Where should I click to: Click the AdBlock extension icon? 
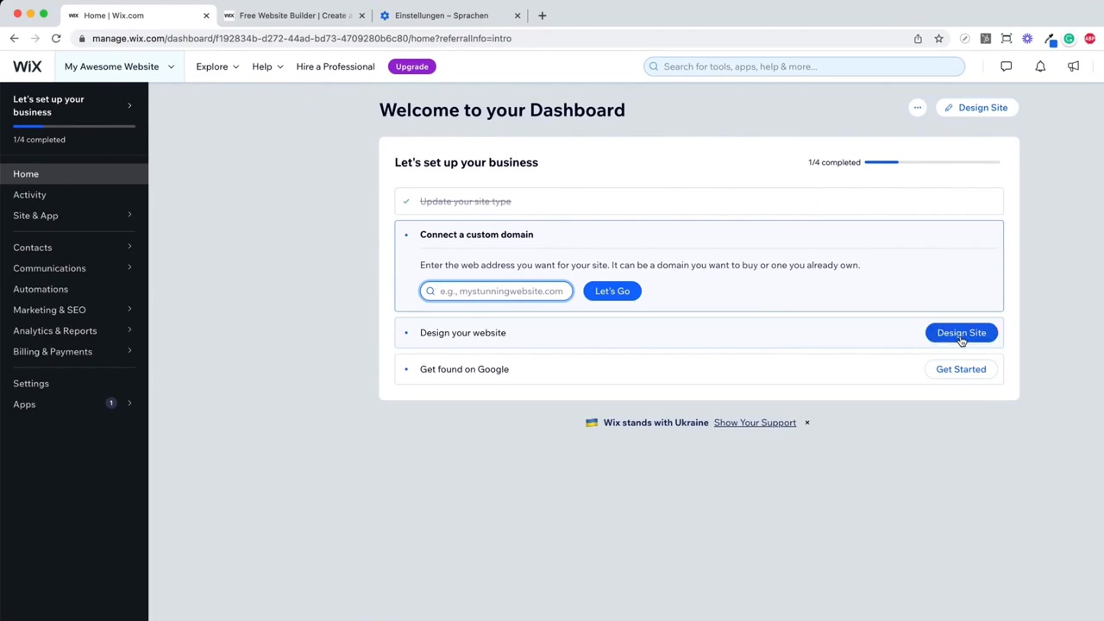click(1090, 38)
